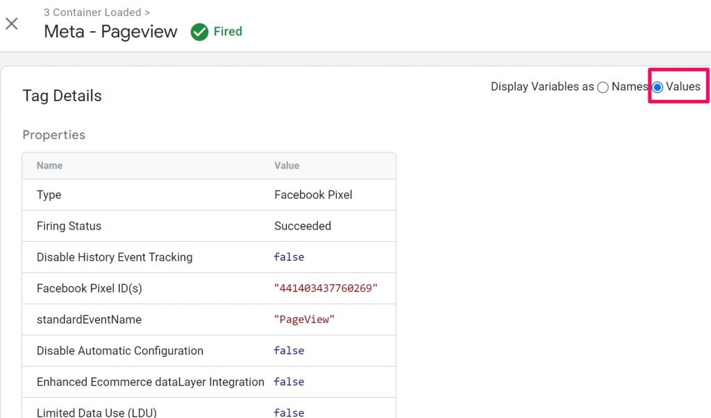Open the 3 Container Loaded breadcrumb link
The image size is (711, 418).
[92, 12]
